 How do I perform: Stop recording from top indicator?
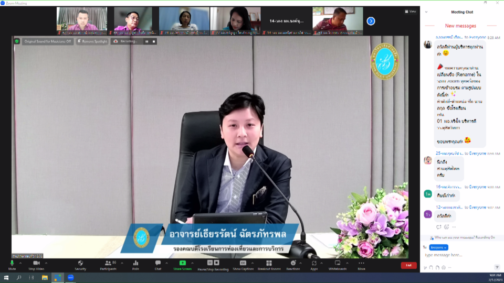click(154, 41)
